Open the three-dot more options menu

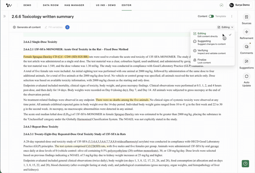point(232,16)
